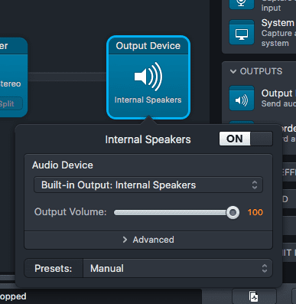Click the connection wire between the two blocks

pos(67,77)
